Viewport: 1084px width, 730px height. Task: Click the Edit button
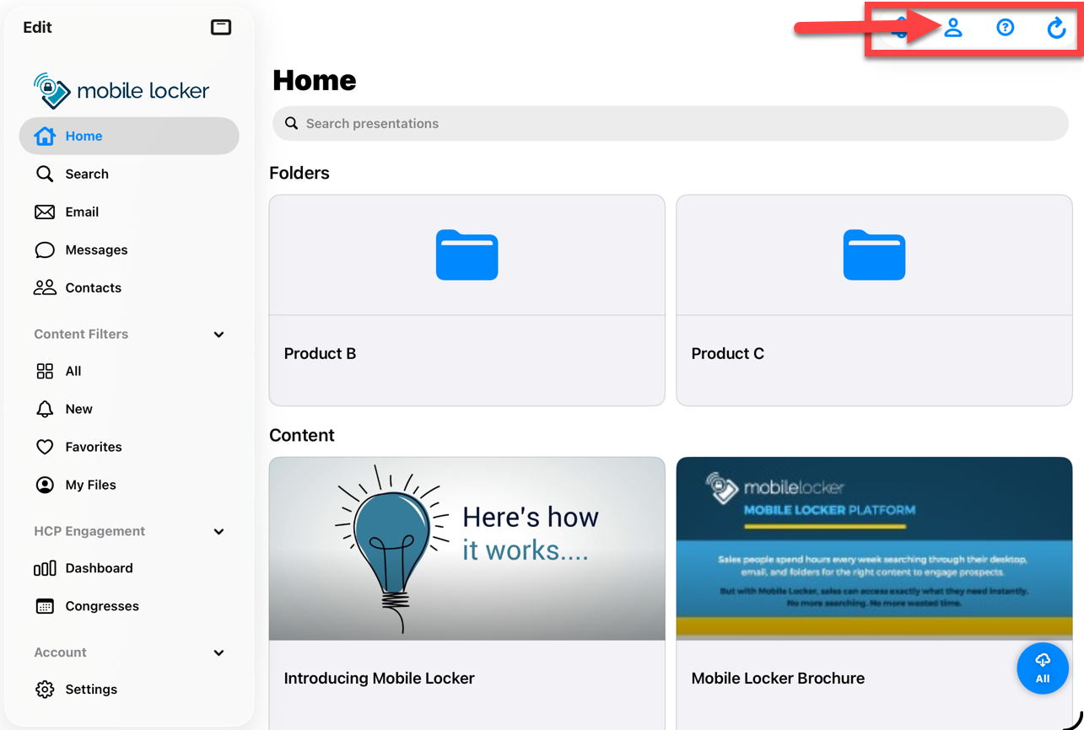37,27
